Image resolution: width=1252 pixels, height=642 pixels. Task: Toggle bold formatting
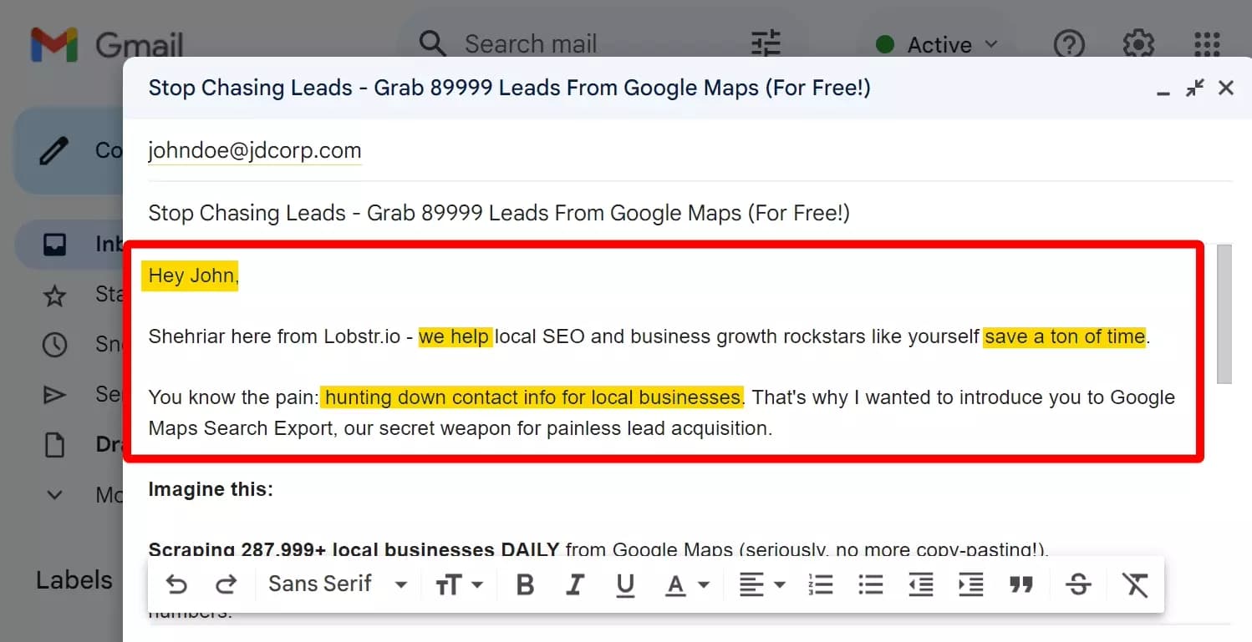coord(525,584)
